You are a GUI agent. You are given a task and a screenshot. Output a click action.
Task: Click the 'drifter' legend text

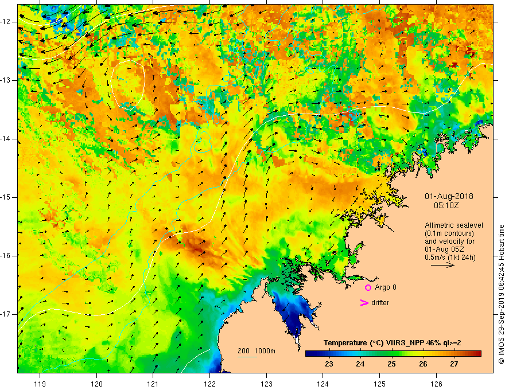[x=380, y=303]
